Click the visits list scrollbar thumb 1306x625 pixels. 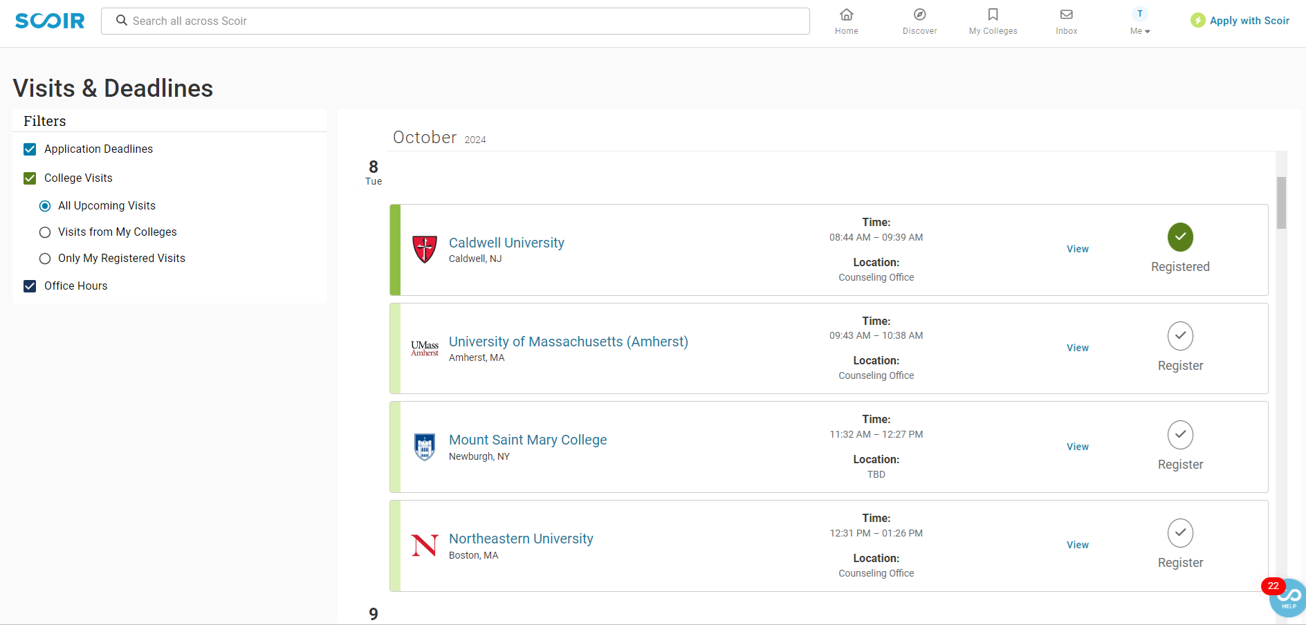(1281, 203)
